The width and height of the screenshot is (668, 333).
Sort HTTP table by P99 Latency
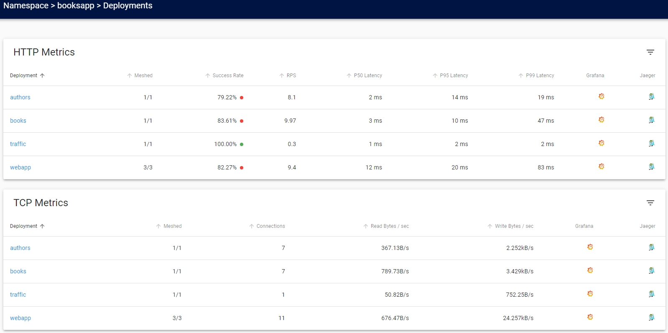[539, 76]
